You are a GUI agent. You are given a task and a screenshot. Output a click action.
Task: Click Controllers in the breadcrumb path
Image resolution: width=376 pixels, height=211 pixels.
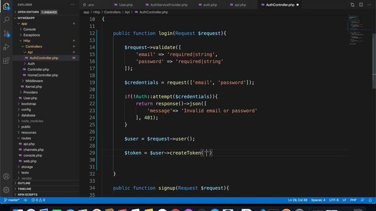click(x=112, y=12)
